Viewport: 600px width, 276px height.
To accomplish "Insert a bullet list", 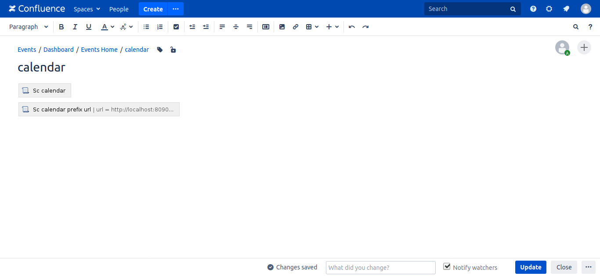I will [146, 27].
